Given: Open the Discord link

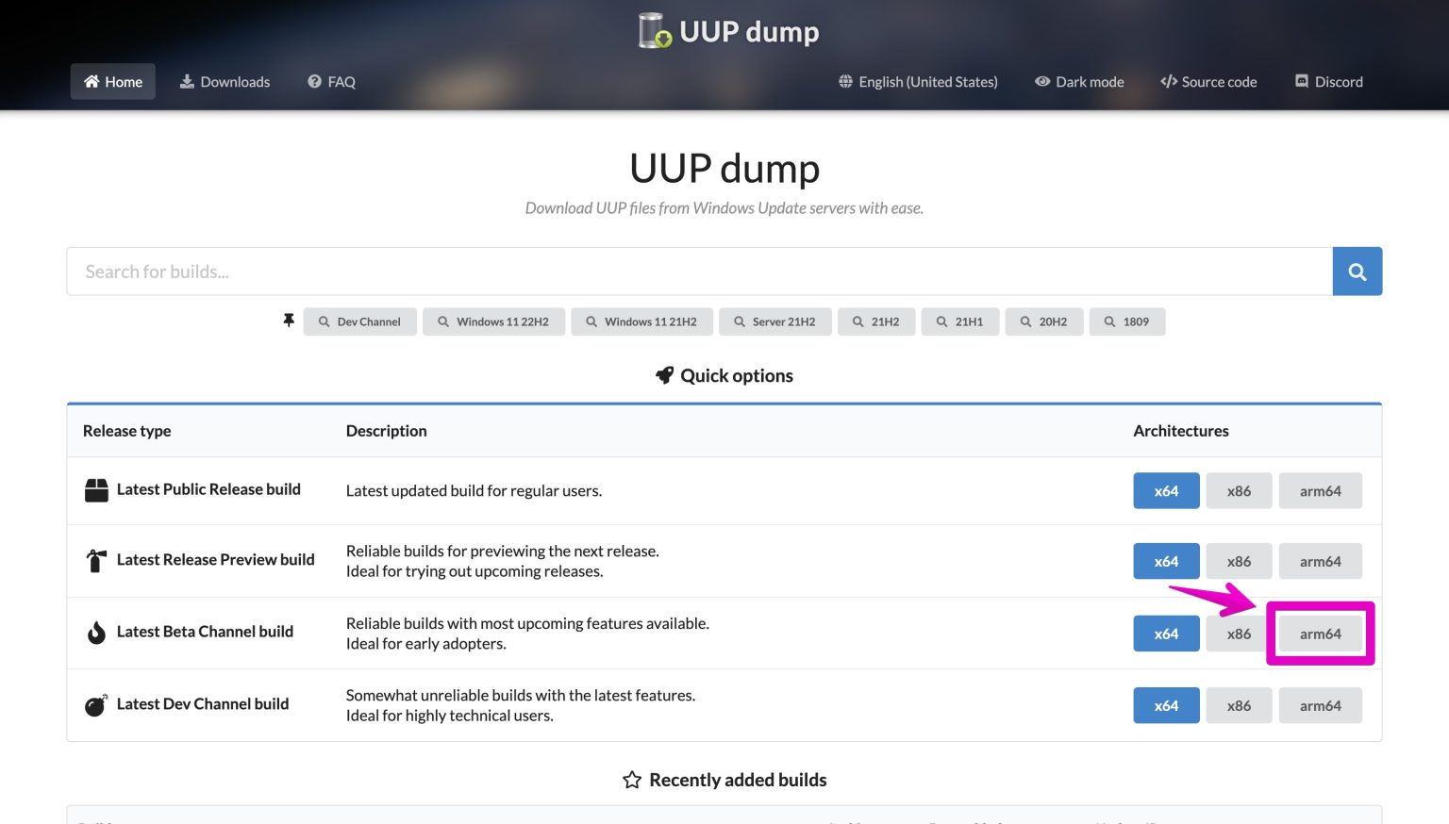Looking at the screenshot, I should [1328, 82].
